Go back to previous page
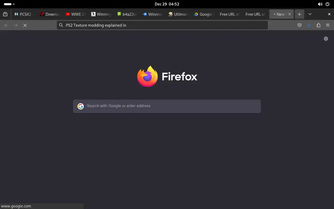334x209 pixels. tap(6, 25)
